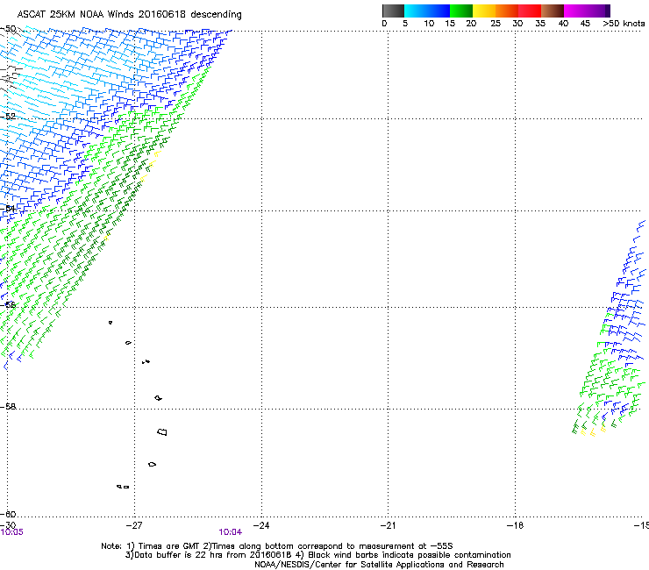Click the '-56' latitude label
The height and width of the screenshot is (570, 649).
tap(8, 305)
